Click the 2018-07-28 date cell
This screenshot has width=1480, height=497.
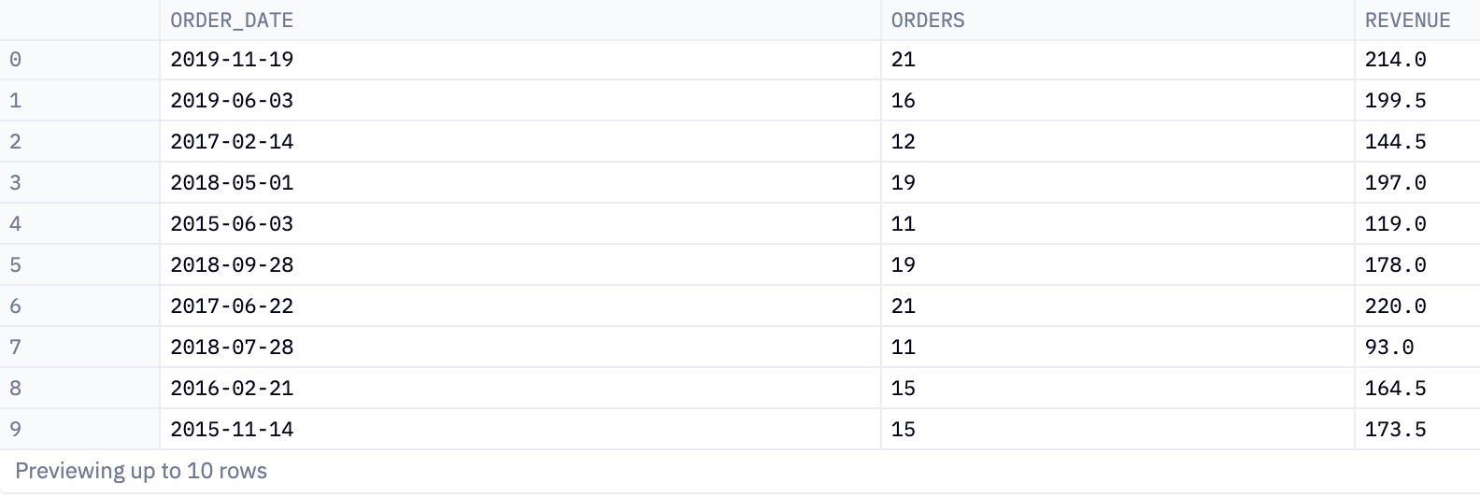519,348
